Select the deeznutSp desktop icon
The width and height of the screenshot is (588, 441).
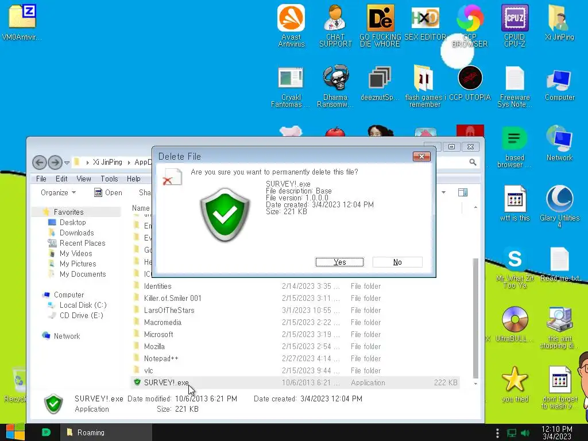pos(380,83)
